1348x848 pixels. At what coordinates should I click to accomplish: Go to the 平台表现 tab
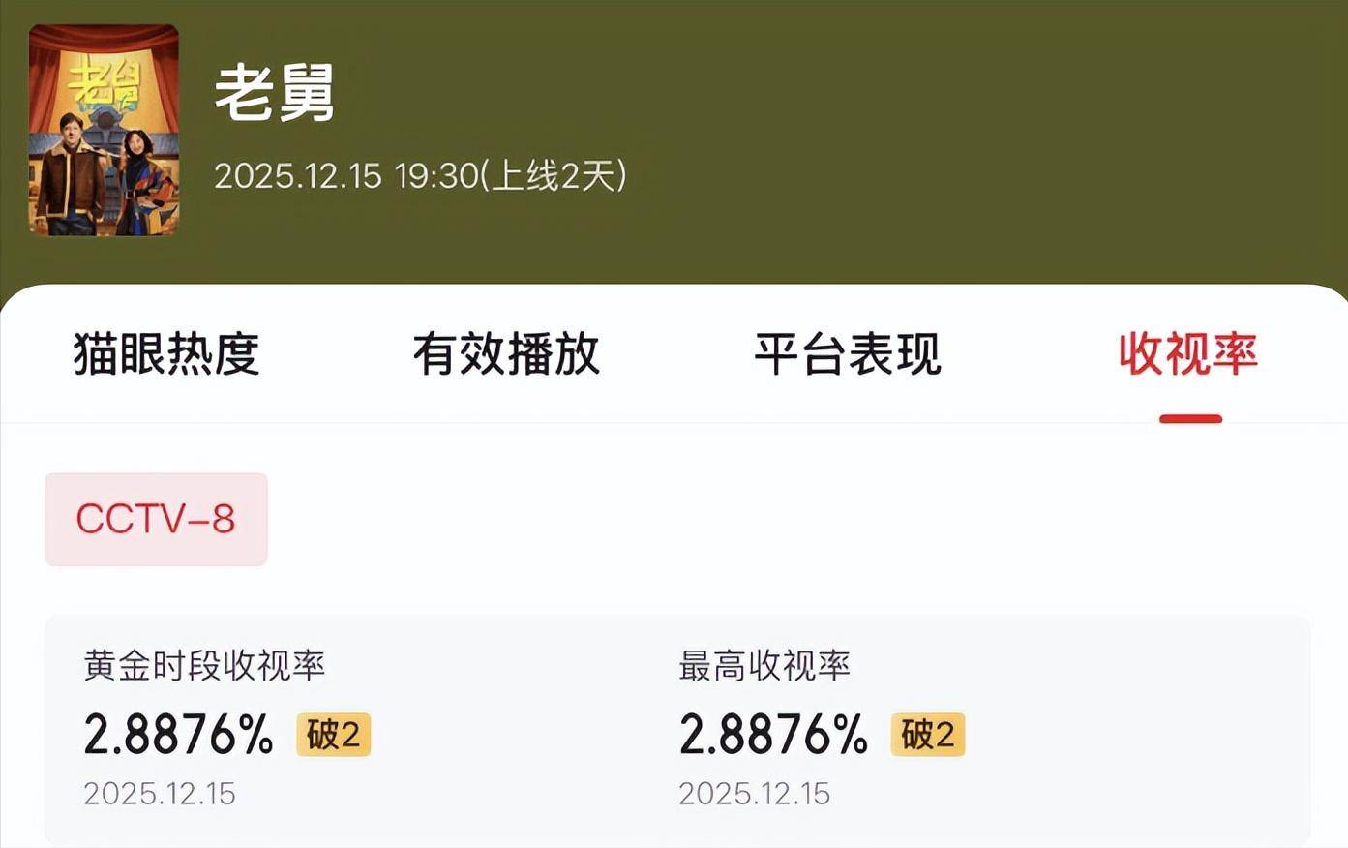point(847,353)
